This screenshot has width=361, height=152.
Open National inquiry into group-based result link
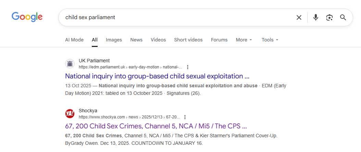[157, 76]
